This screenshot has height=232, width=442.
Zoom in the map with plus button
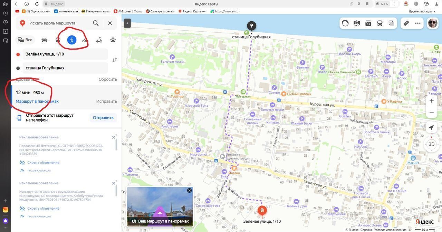(432, 101)
